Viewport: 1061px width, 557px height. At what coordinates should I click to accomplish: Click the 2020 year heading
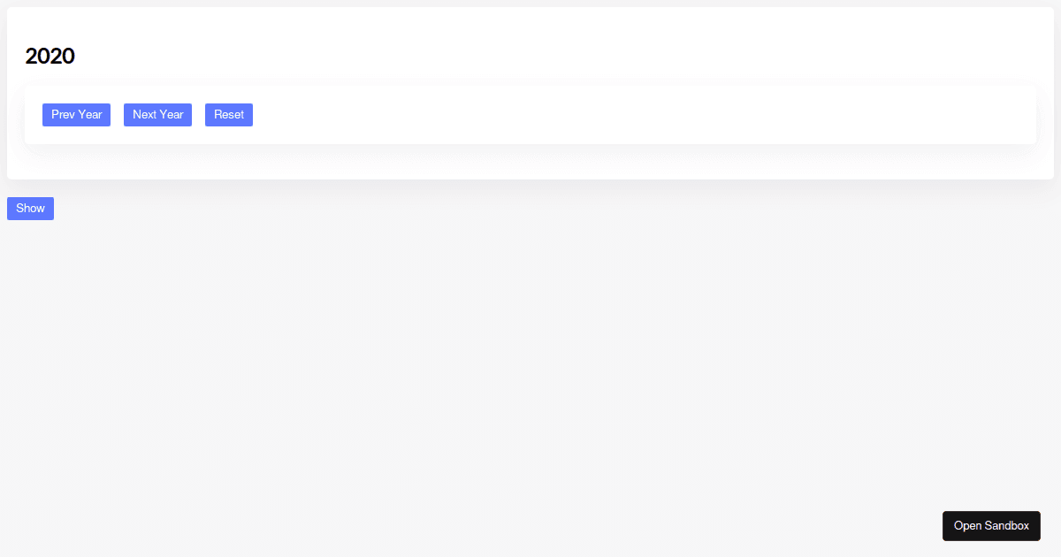coord(50,57)
